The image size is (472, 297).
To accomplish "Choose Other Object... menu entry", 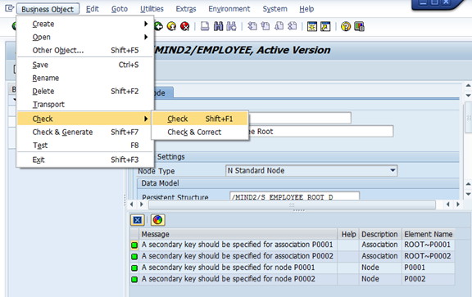I will (85, 50).
